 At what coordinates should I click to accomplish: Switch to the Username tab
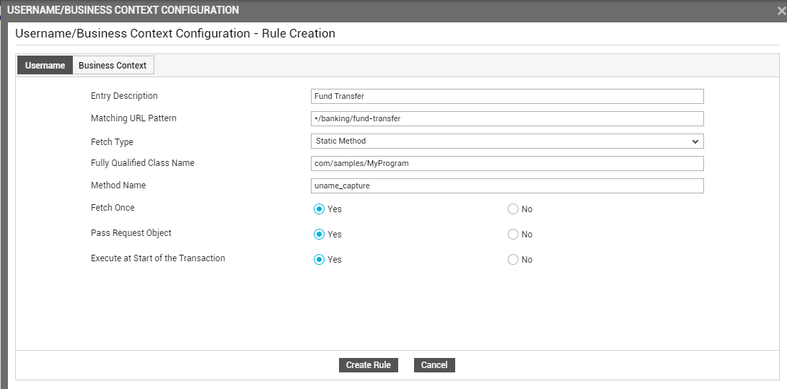point(45,65)
